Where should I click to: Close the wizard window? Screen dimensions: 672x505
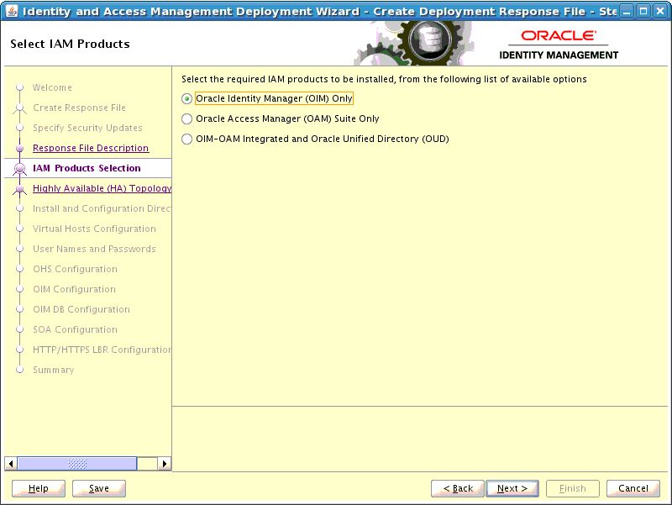[x=660, y=11]
